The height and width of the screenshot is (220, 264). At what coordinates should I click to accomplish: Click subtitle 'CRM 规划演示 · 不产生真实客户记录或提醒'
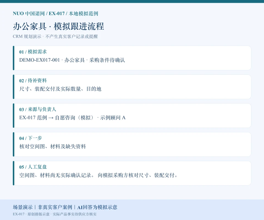[55, 37]
